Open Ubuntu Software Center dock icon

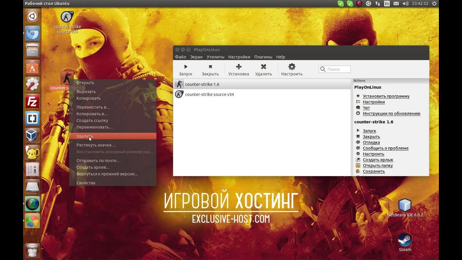(32, 68)
